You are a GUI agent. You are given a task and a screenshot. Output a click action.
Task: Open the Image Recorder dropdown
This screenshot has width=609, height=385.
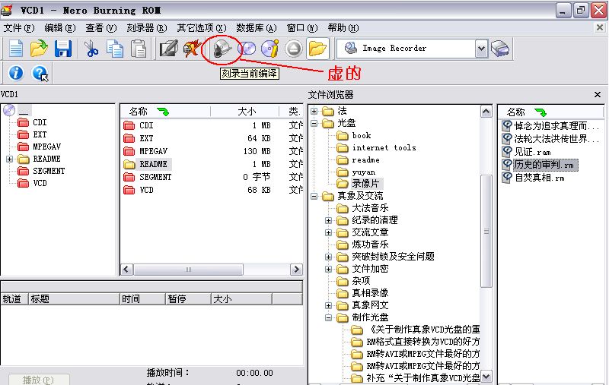click(x=481, y=49)
